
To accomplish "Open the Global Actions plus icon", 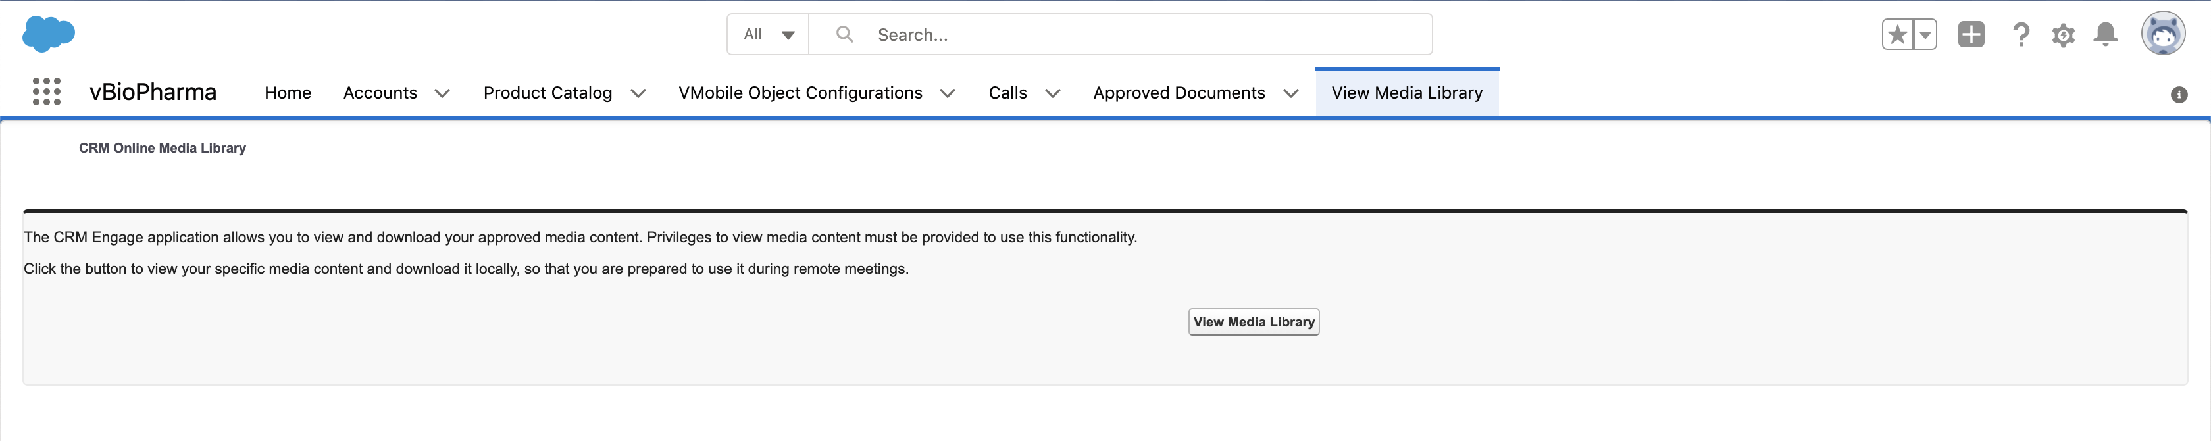I will 1971,34.
